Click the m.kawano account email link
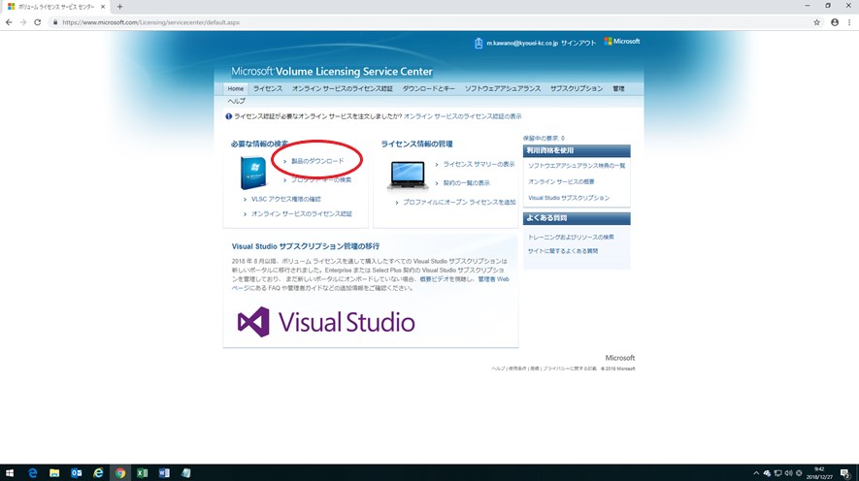 (x=522, y=43)
